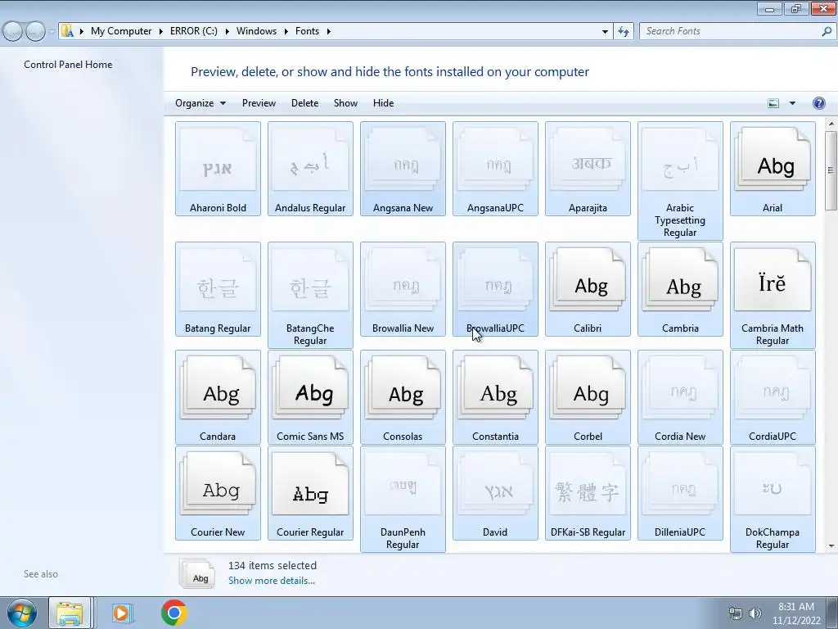Select the BrowalliaUPC font icon

click(x=495, y=289)
